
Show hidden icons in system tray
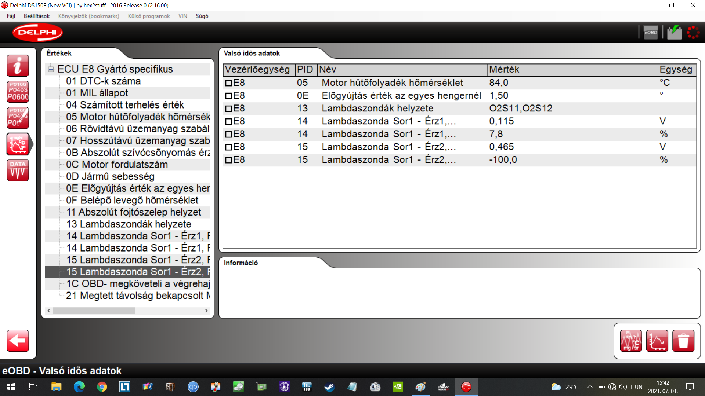coord(590,387)
